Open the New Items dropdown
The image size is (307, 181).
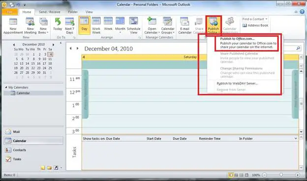(x=43, y=26)
